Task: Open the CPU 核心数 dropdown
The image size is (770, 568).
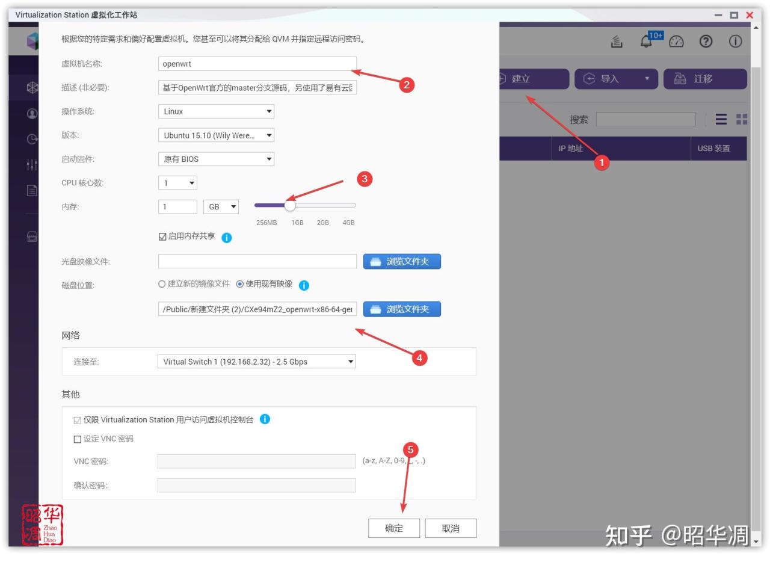Action: (x=177, y=183)
